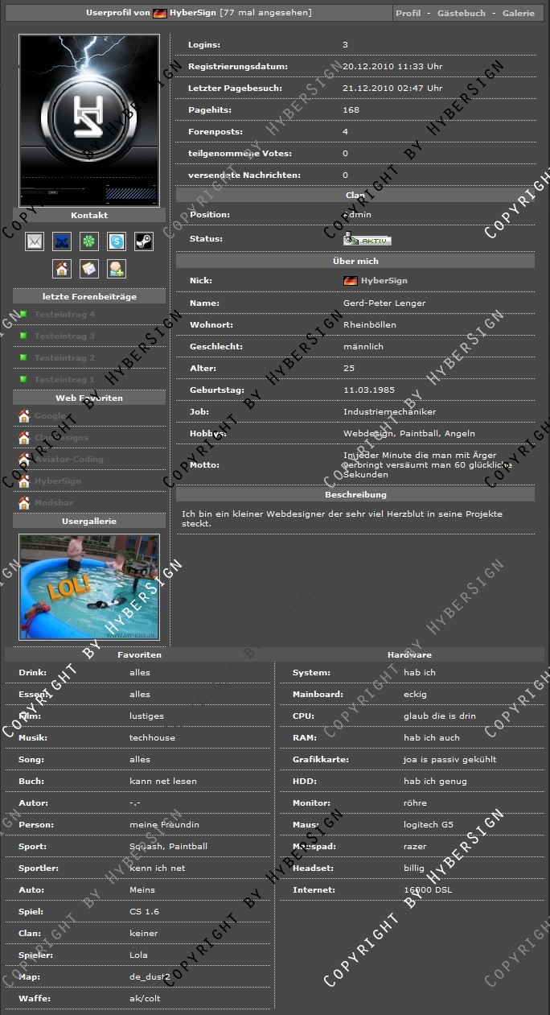550x1015 pixels.
Task: Open the Clan-Designs web favorite link
Action: 61,438
